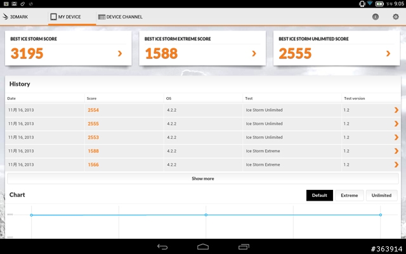The image size is (406, 254).
Task: Click the grid icon beside DEVICE CHANNEL
Action: coord(101,17)
